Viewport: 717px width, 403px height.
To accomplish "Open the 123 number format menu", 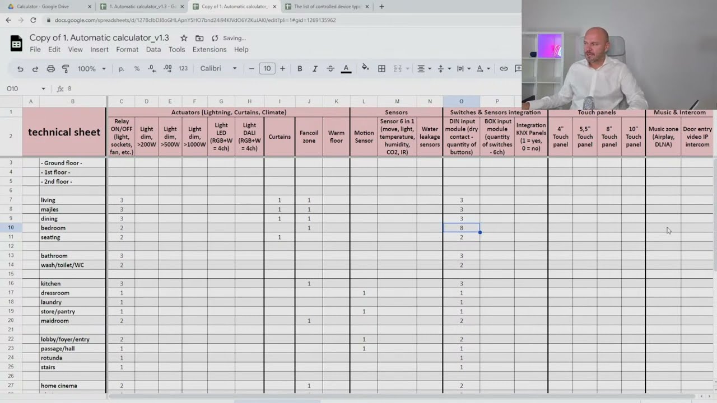I will [183, 68].
